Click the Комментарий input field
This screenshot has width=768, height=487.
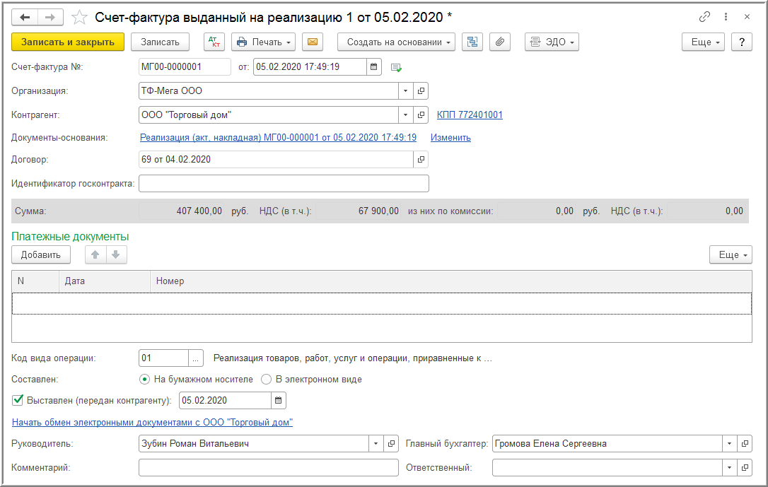[x=269, y=467]
